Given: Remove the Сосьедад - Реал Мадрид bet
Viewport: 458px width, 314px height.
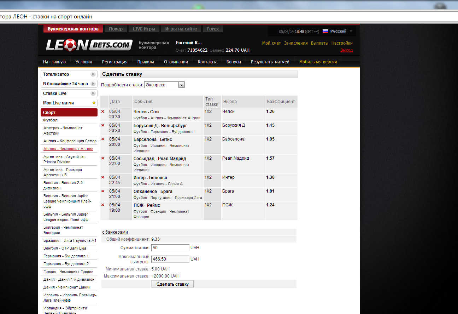Looking at the screenshot, I should (x=103, y=158).
